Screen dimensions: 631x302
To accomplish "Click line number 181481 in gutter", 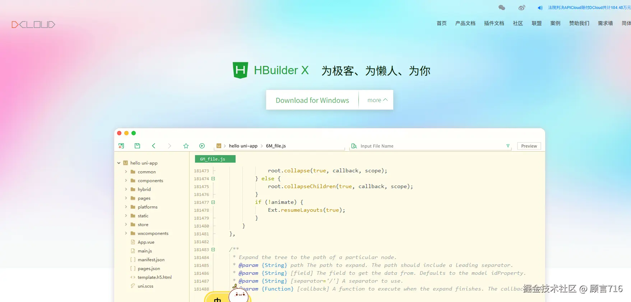I will click(201, 234).
